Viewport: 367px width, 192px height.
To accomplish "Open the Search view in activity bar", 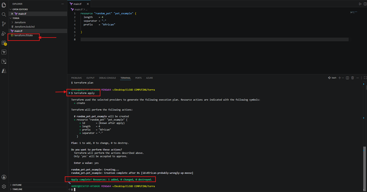I will 4,14.
